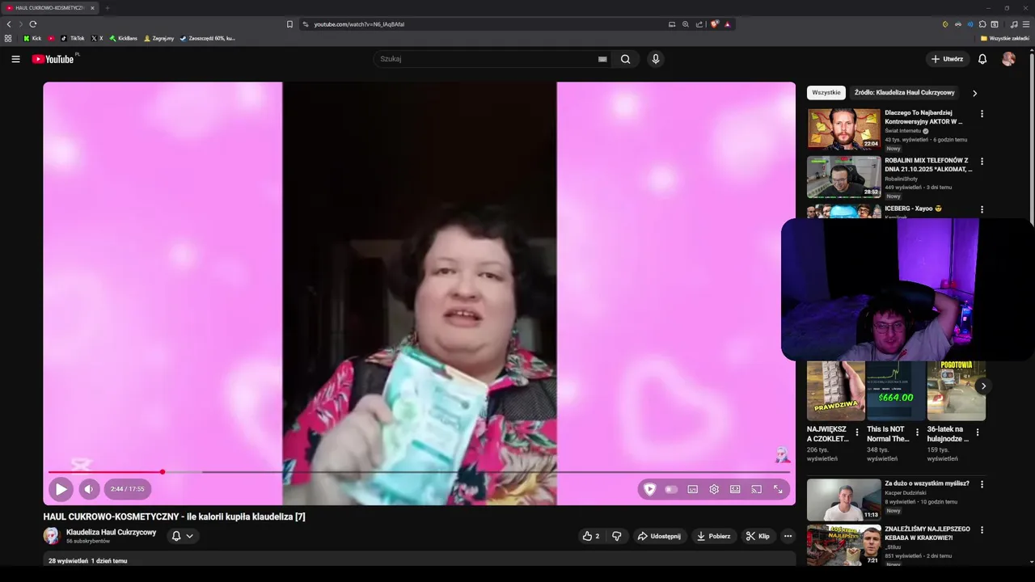Dislike the video with thumbs down

pyautogui.click(x=616, y=536)
